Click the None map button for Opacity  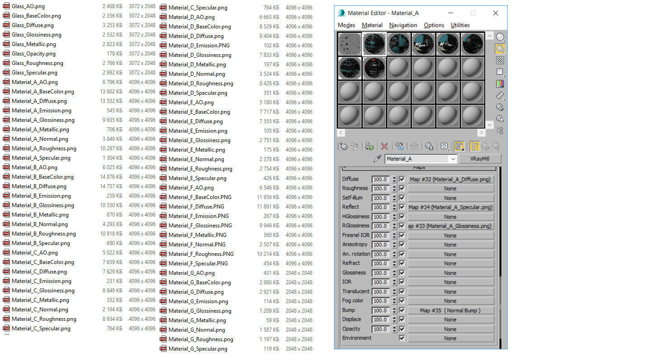tap(450, 329)
